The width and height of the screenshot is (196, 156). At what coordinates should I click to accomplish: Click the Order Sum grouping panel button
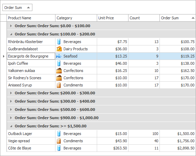[17, 8]
